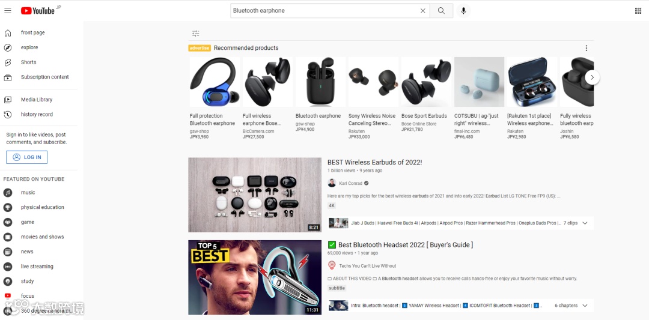
Task: Open Karl Conrad channel avatar
Action: [332, 183]
